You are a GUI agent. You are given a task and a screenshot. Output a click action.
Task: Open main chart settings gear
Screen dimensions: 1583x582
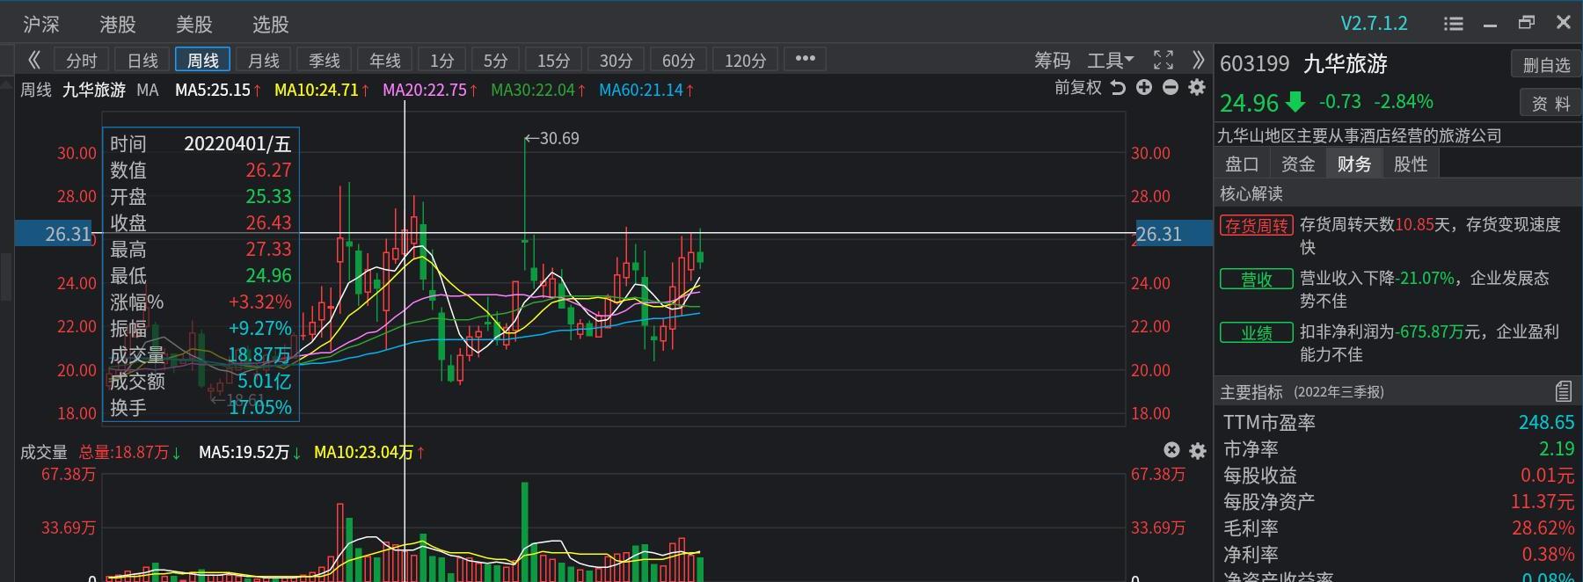click(x=1197, y=87)
